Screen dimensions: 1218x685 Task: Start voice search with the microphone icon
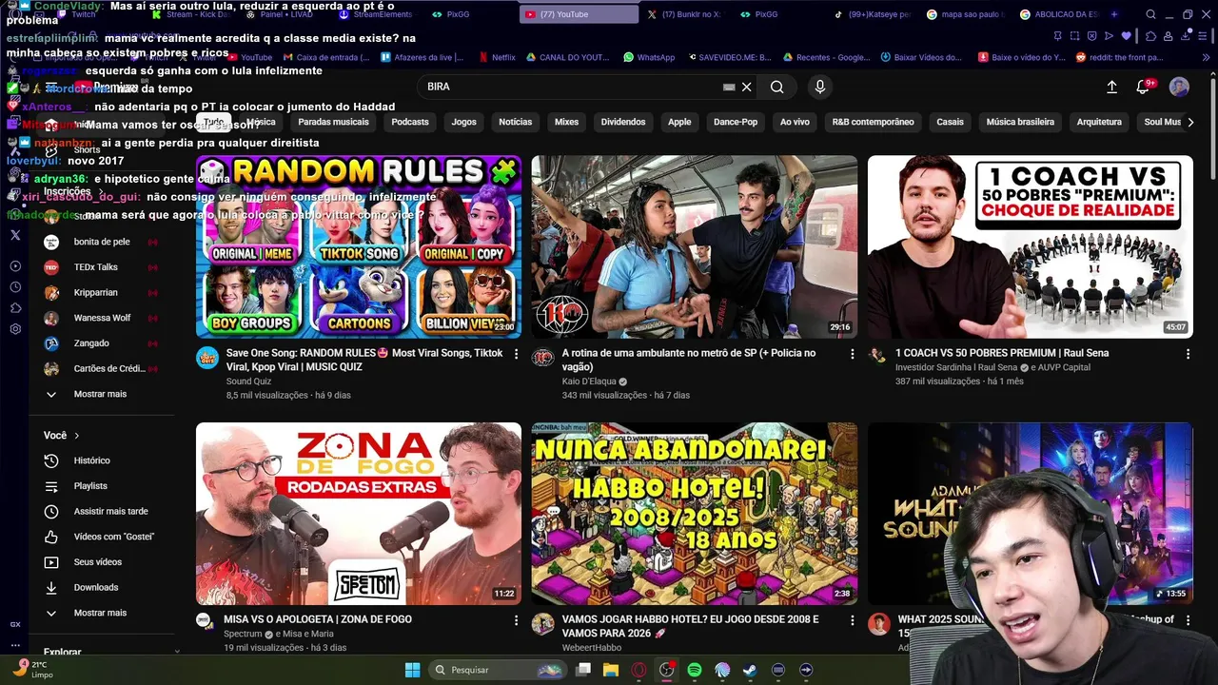click(820, 87)
